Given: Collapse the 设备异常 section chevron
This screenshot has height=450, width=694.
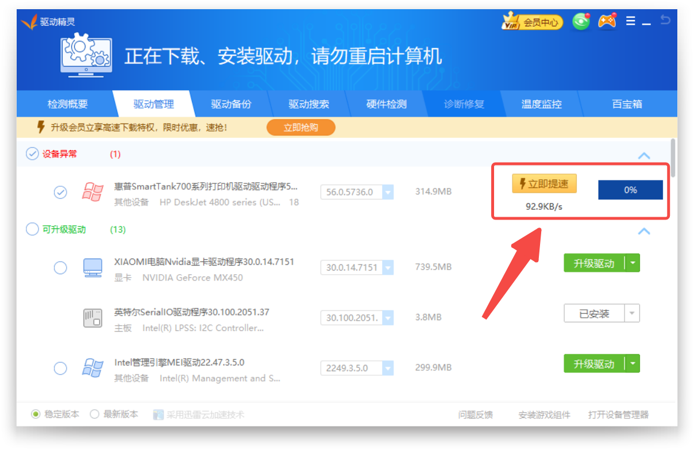Looking at the screenshot, I should (x=644, y=155).
